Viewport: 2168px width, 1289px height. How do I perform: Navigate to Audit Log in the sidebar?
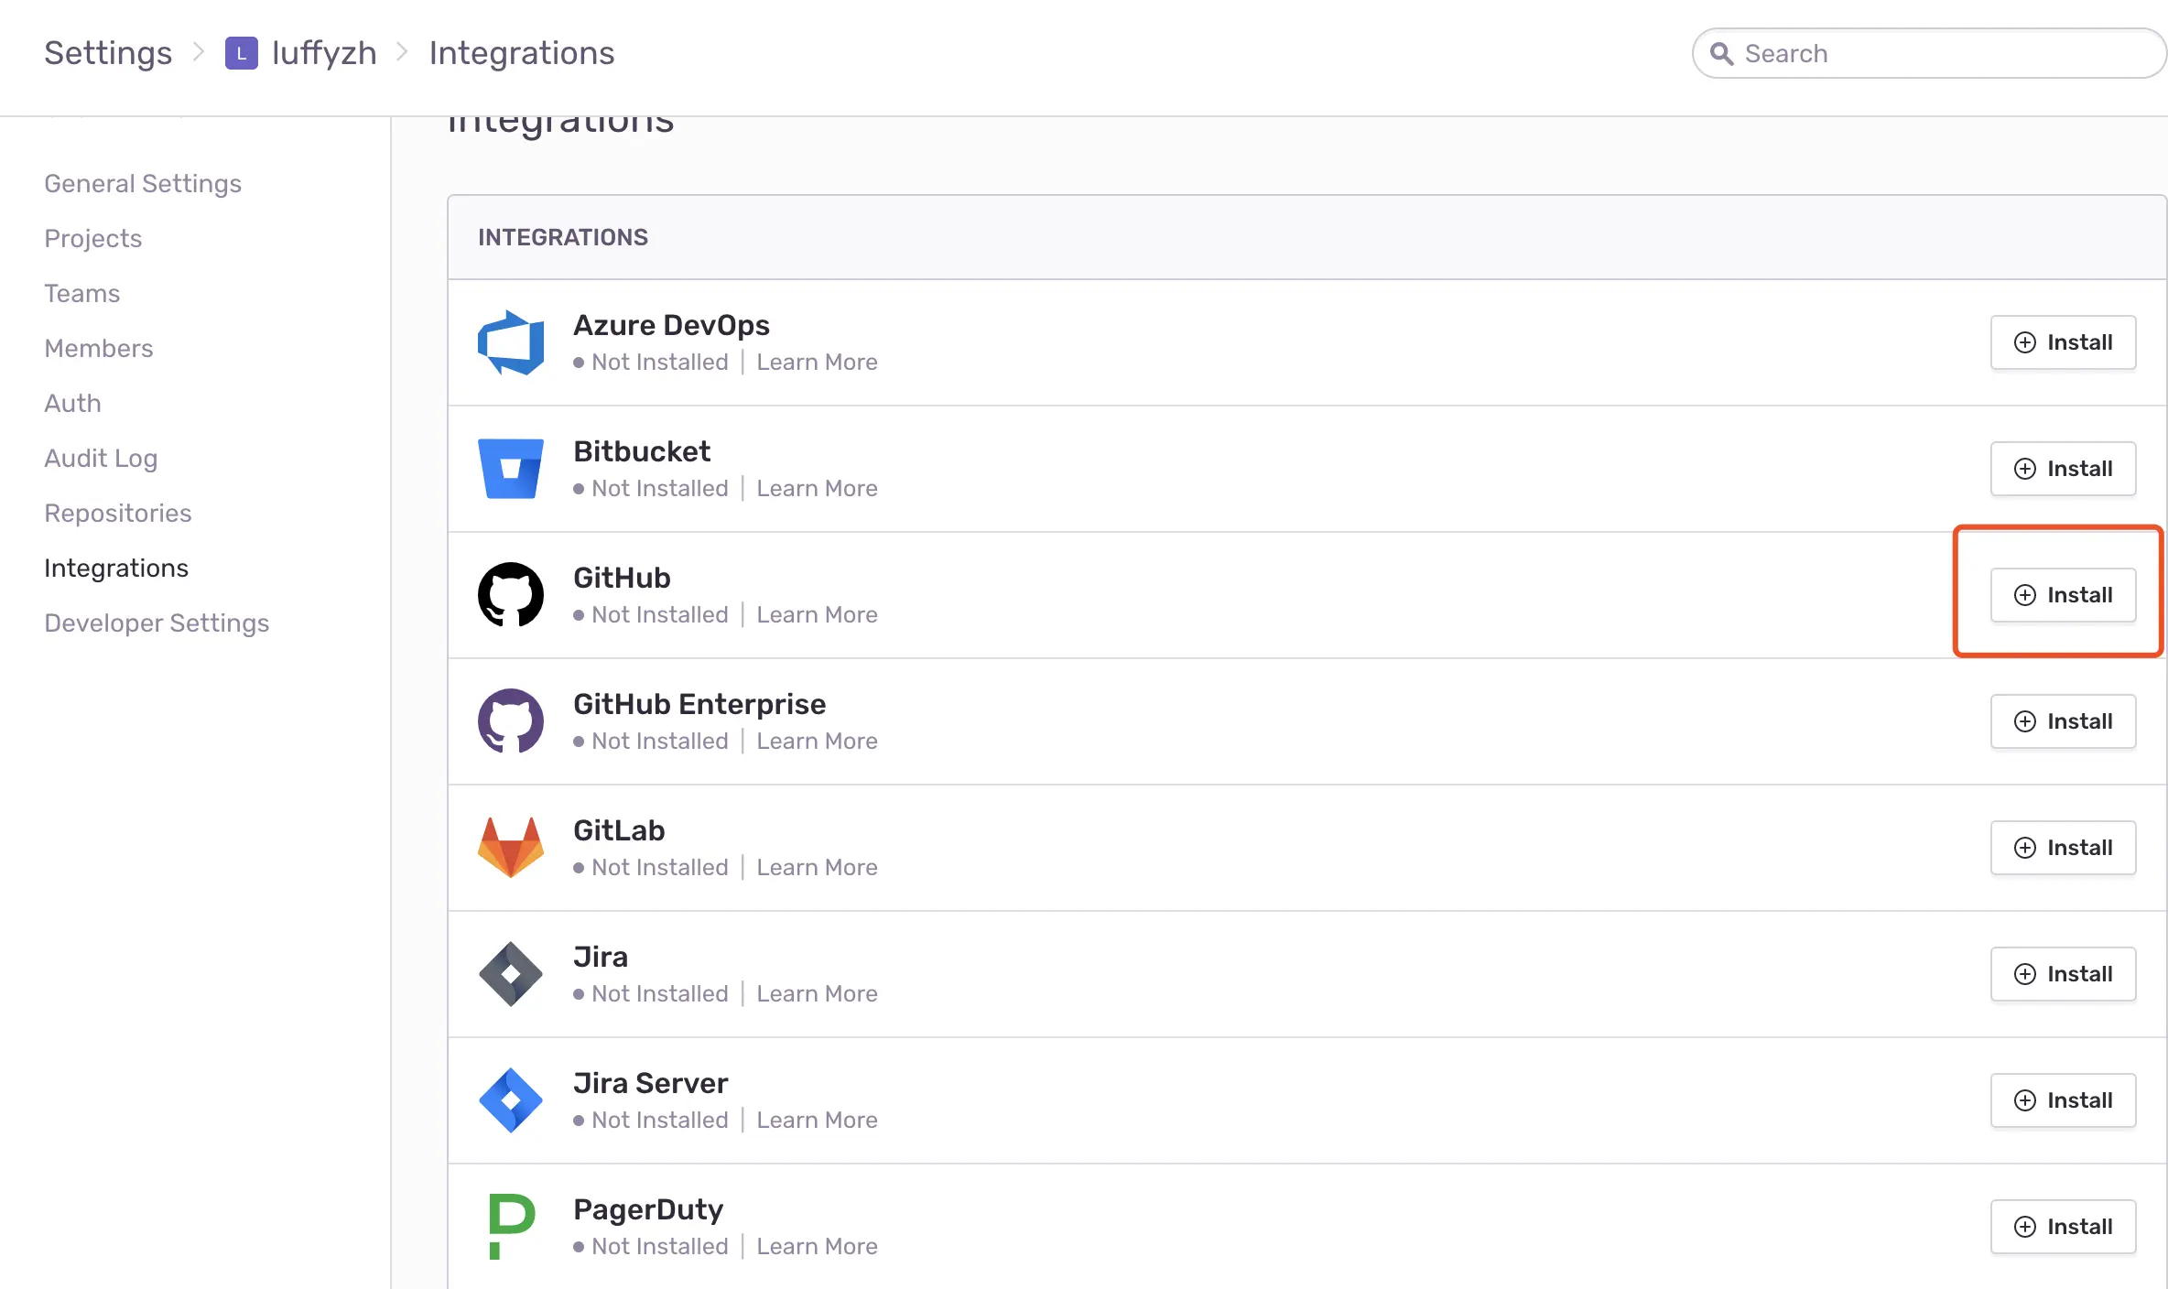click(101, 458)
